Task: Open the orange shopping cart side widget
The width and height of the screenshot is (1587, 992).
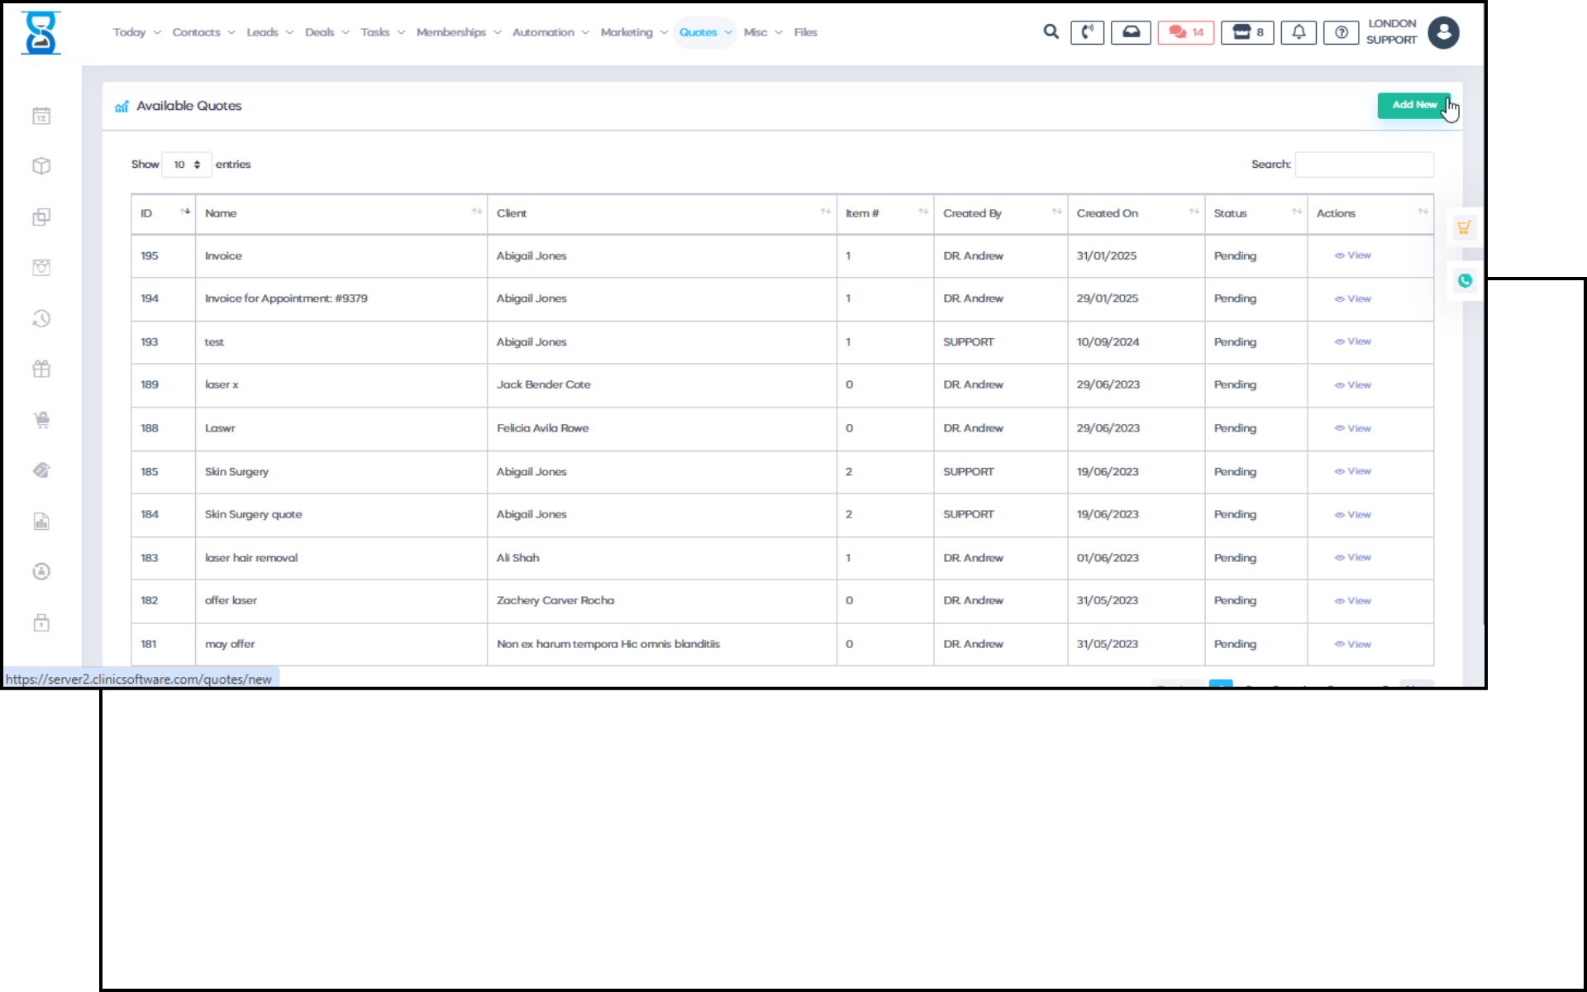Action: [x=1464, y=228]
